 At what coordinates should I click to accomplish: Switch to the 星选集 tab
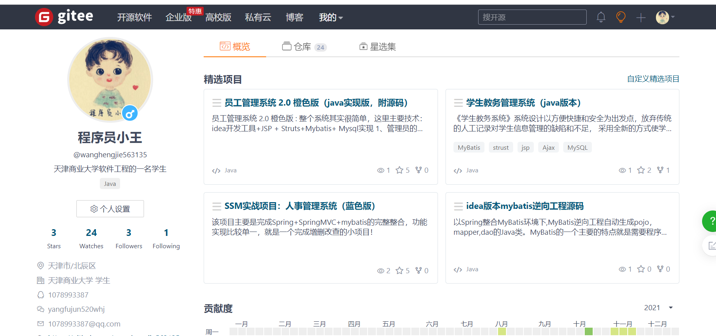point(377,47)
